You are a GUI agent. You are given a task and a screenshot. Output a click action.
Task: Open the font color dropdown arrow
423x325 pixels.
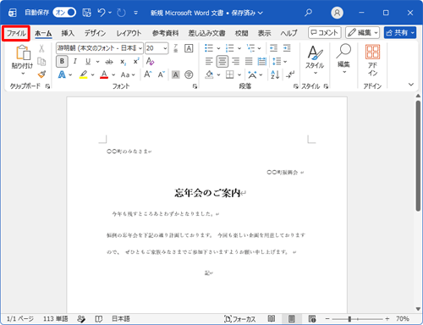(113, 74)
